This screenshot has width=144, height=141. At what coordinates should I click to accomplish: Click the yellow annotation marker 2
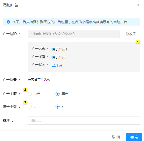pos(25,90)
